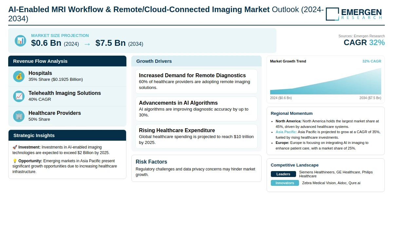Screen dimensions: 393x229
Task: Click the CAGR 32% label
Action: [364, 43]
